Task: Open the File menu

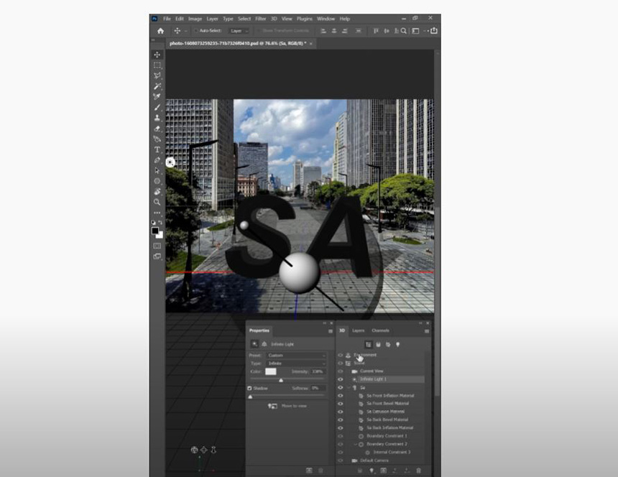Action: tap(167, 19)
